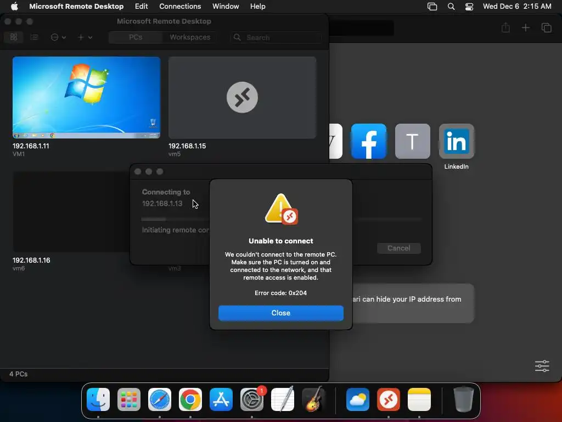Viewport: 562px width, 422px height.
Task: Open LinkedIn favorite in Safari
Action: click(x=456, y=141)
